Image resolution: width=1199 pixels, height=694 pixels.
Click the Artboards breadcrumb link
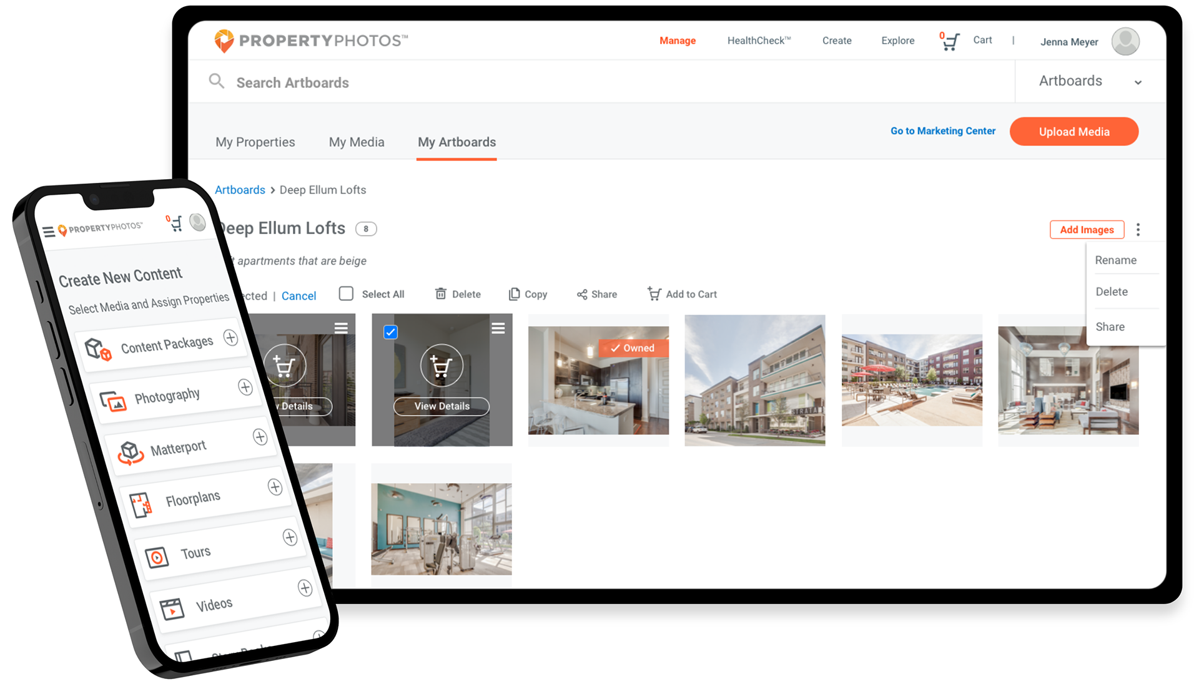point(240,190)
